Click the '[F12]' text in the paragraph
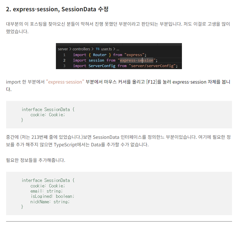 click(152, 82)
